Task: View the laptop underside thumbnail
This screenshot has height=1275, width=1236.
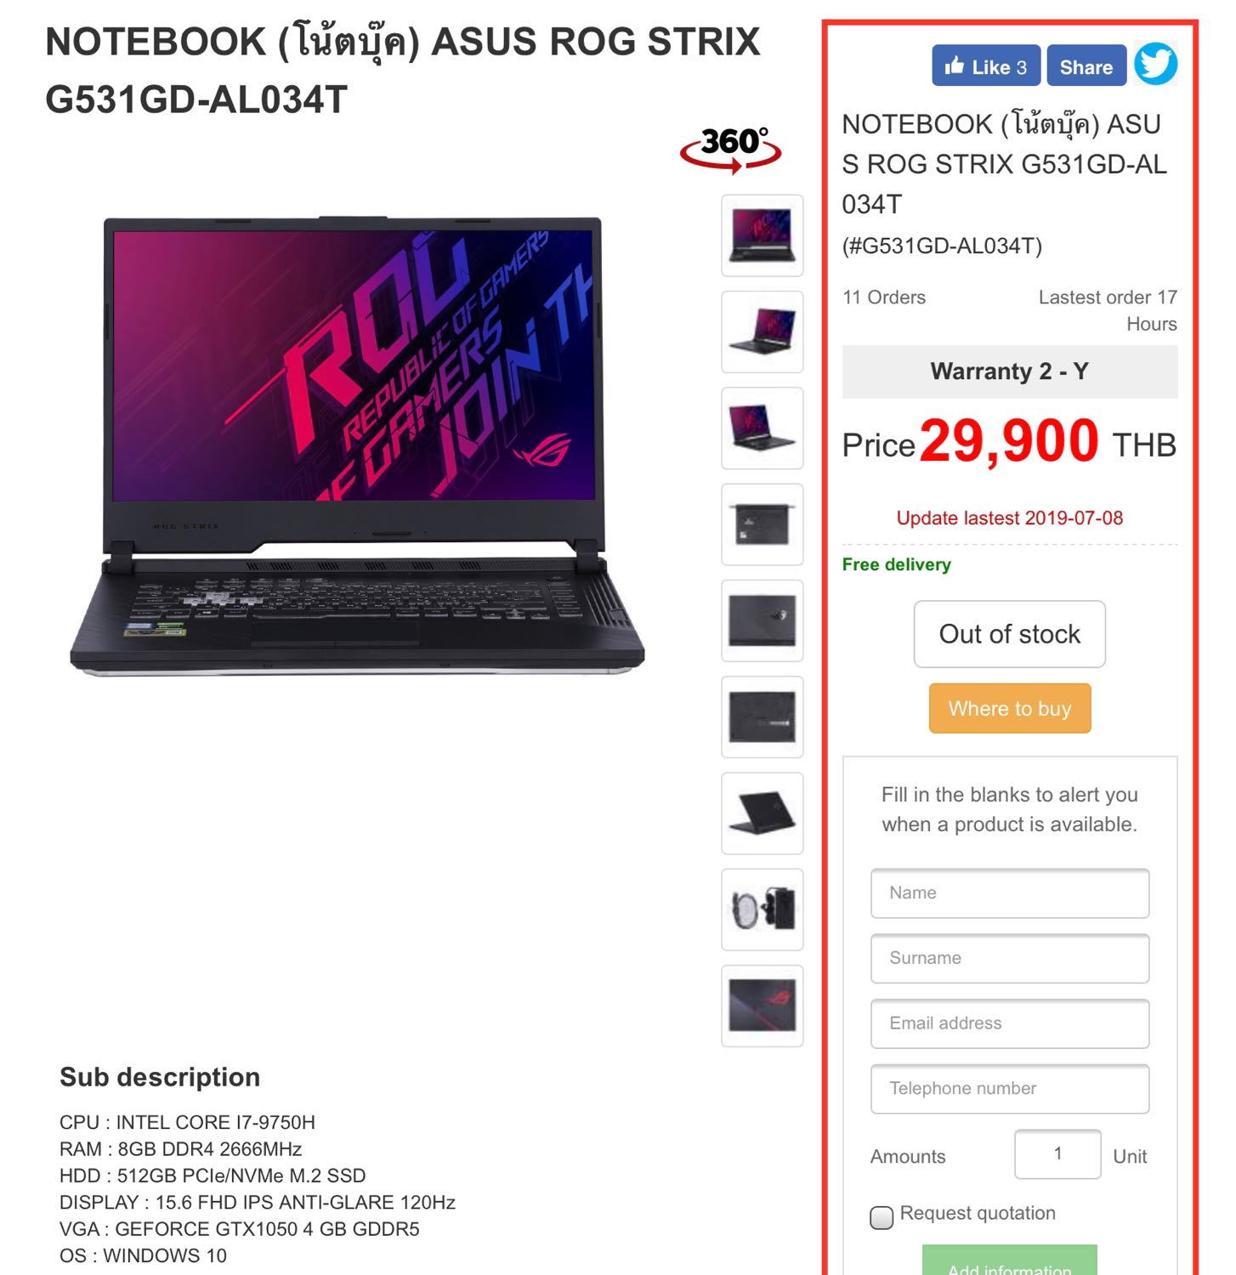Action: (763, 717)
